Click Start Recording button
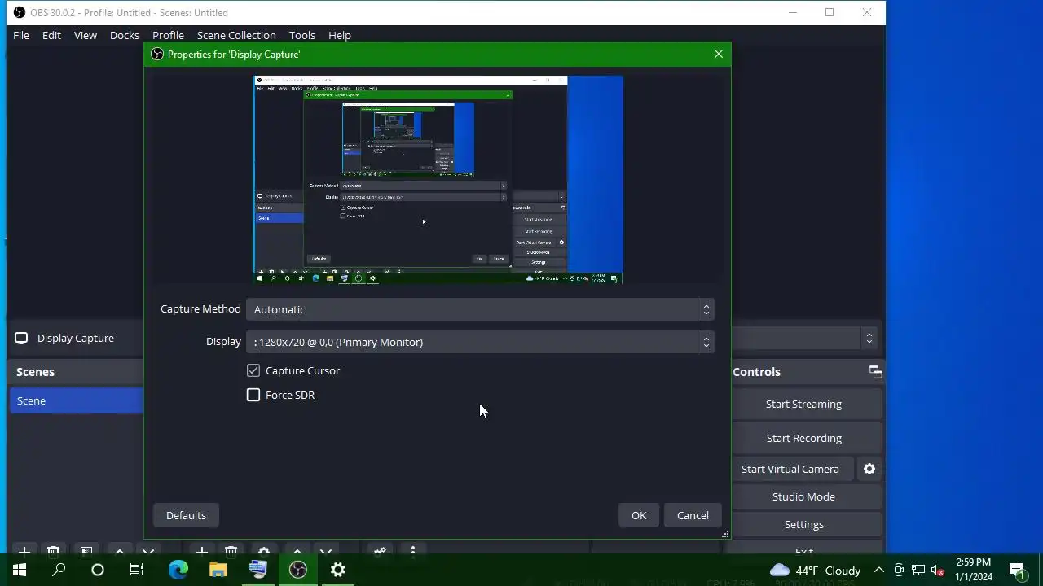This screenshot has height=586, width=1043. coord(803,438)
